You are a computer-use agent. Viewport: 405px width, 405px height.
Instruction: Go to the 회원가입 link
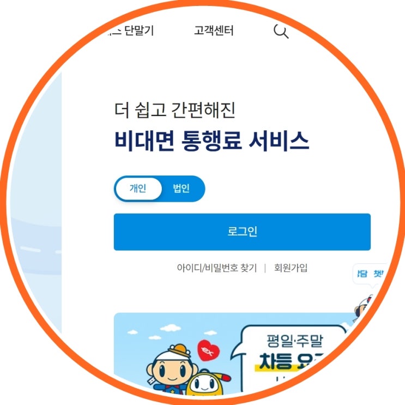click(291, 268)
